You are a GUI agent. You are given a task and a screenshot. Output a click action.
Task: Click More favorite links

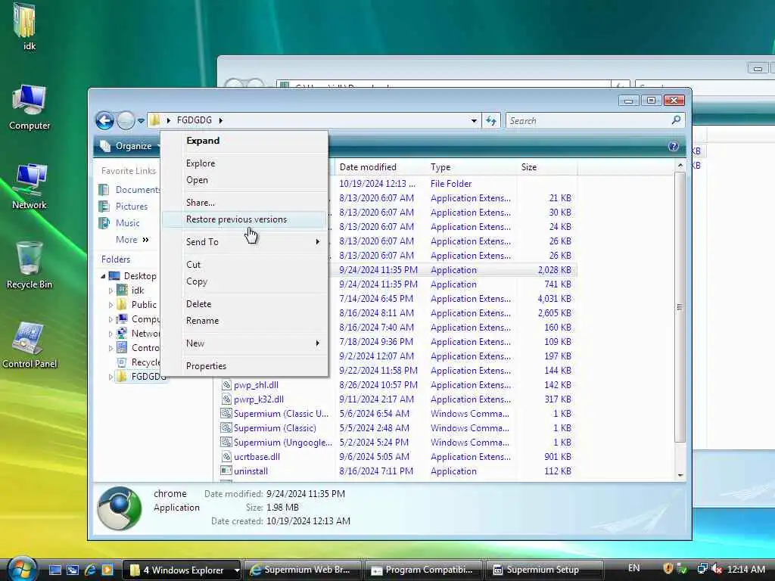coord(132,240)
